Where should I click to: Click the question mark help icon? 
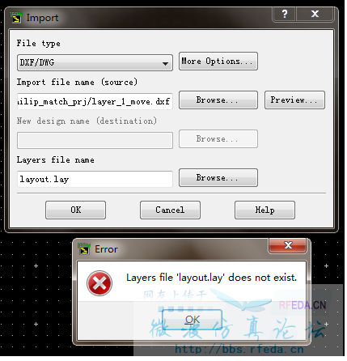click(x=286, y=14)
